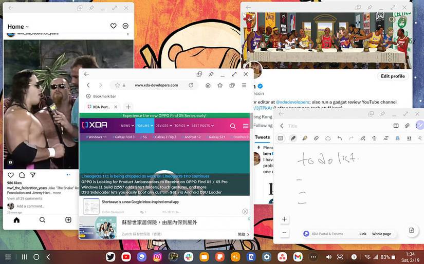Open Instagram search tab
The image size is (424, 264).
(x=42, y=220)
